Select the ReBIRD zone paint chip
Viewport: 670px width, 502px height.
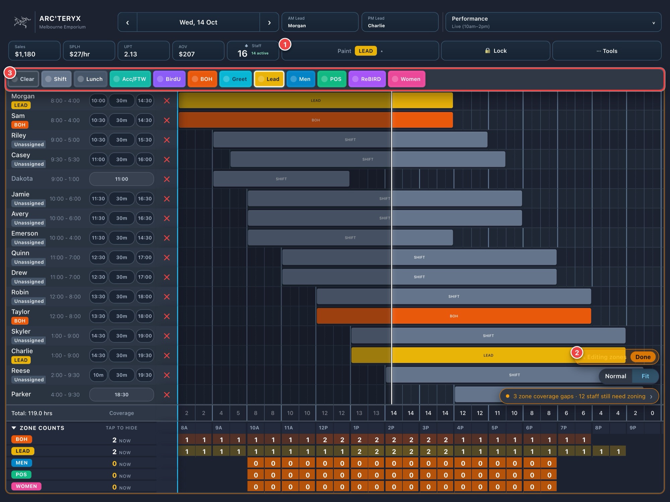367,79
